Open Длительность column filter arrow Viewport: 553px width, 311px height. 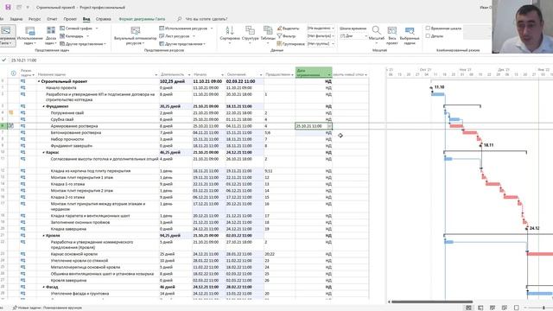pos(189,75)
